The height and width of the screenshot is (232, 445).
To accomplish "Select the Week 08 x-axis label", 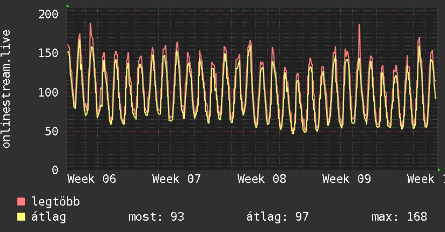I will click(262, 179).
